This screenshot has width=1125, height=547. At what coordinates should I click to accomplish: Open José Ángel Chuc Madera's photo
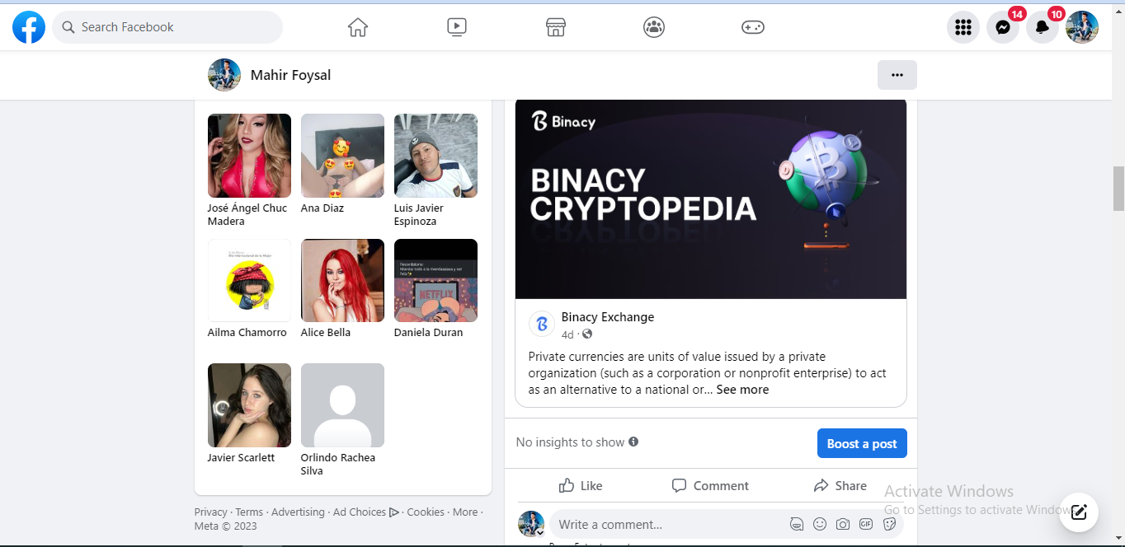pyautogui.click(x=249, y=156)
